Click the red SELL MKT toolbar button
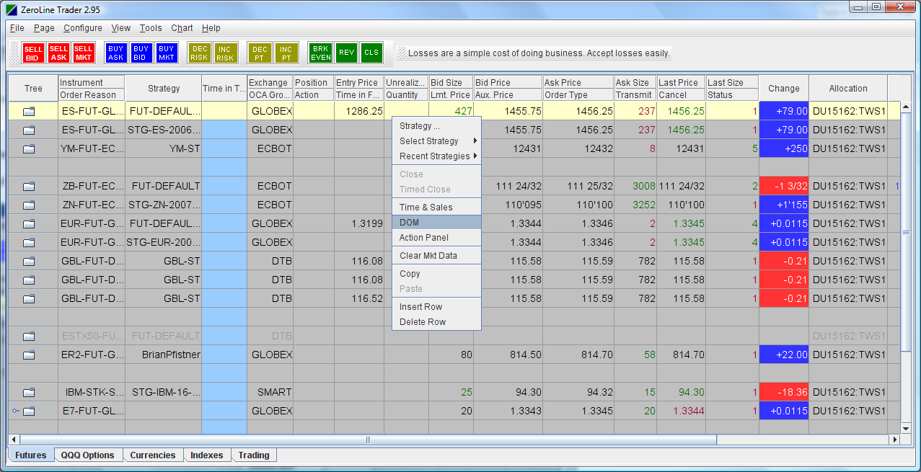The width and height of the screenshot is (921, 472). [x=84, y=53]
